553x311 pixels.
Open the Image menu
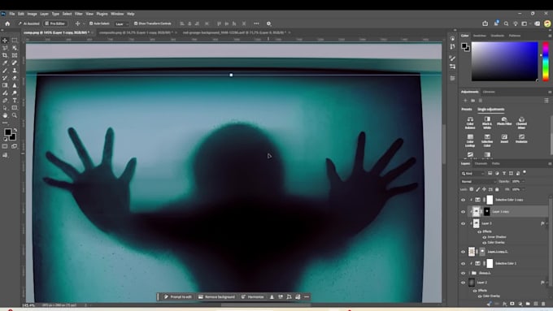32,14
